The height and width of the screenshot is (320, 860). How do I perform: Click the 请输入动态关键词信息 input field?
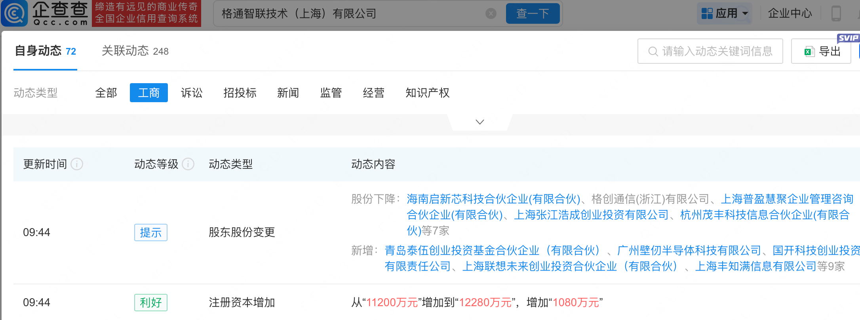pos(710,51)
